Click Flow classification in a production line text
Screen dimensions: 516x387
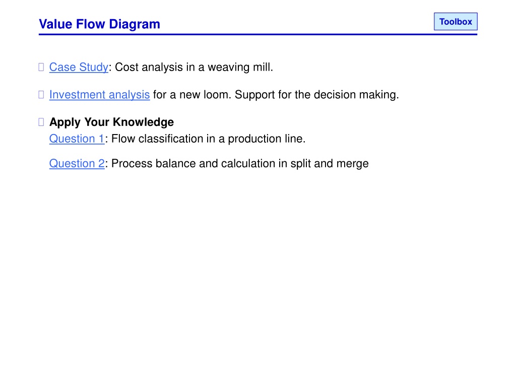pyautogui.click(x=208, y=139)
